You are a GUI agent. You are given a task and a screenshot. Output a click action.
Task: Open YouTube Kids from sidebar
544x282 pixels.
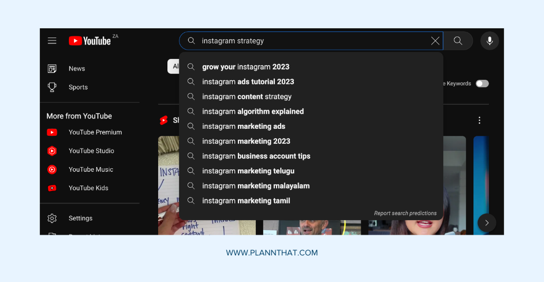[88, 188]
